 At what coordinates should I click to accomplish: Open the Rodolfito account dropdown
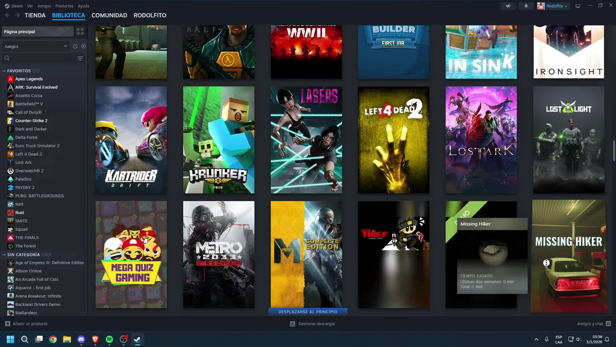tap(553, 6)
